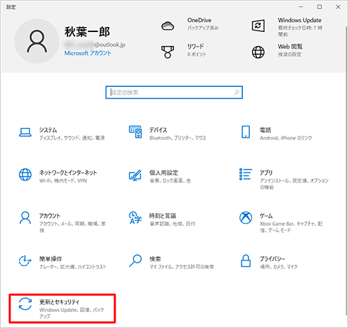
Task: Open the アプリ list icon
Action: (246, 174)
